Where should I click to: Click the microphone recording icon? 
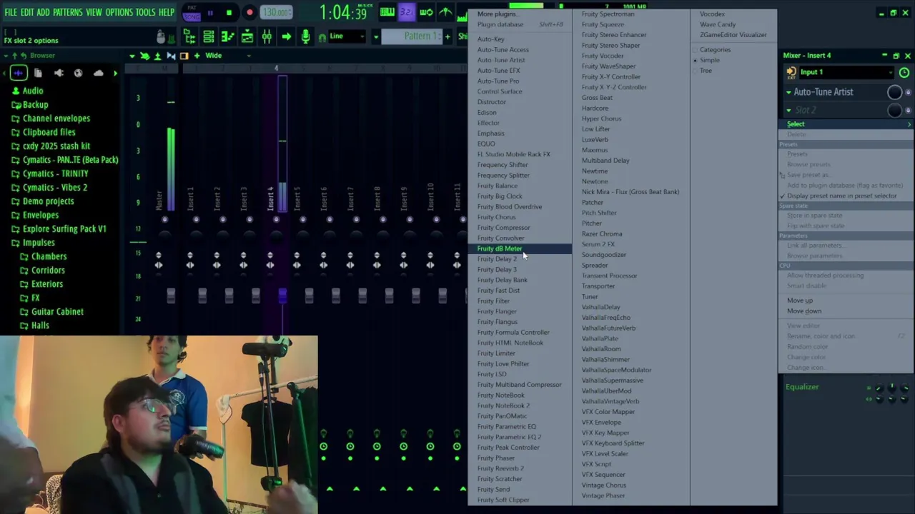coord(305,36)
